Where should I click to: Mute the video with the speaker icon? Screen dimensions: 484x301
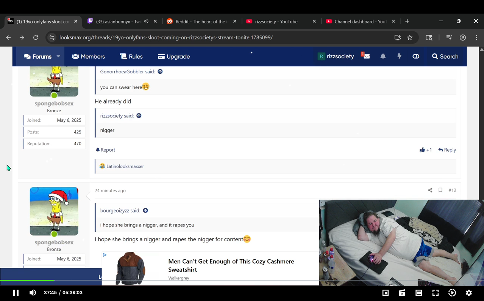pyautogui.click(x=33, y=292)
